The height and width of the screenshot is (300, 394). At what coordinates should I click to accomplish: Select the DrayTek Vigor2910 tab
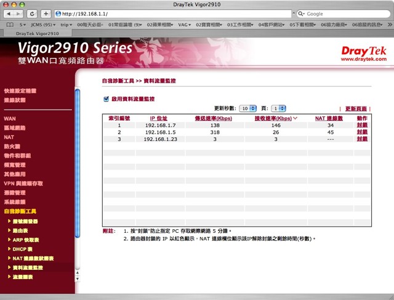tap(38, 33)
